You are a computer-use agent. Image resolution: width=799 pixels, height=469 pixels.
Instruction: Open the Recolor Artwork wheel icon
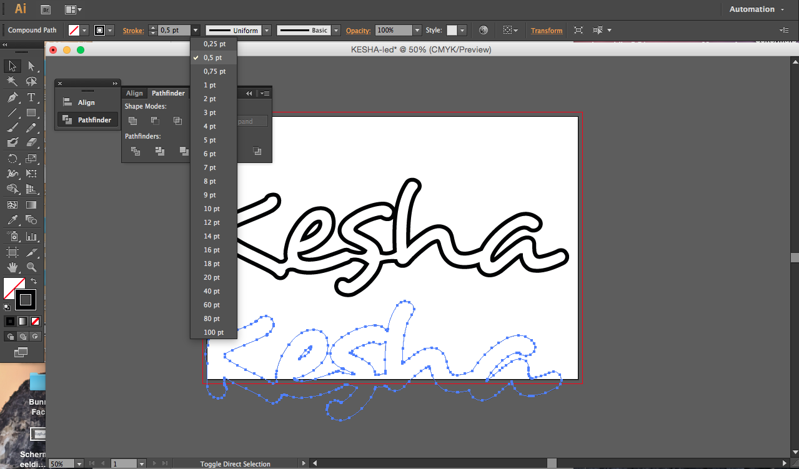tap(483, 30)
